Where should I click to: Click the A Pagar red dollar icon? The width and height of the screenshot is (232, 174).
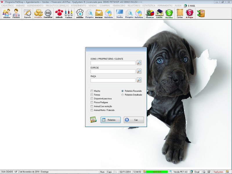pyautogui.click(x=190, y=13)
